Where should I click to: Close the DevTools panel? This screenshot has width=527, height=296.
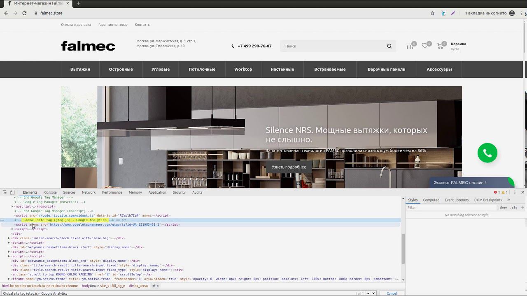pyautogui.click(x=523, y=192)
